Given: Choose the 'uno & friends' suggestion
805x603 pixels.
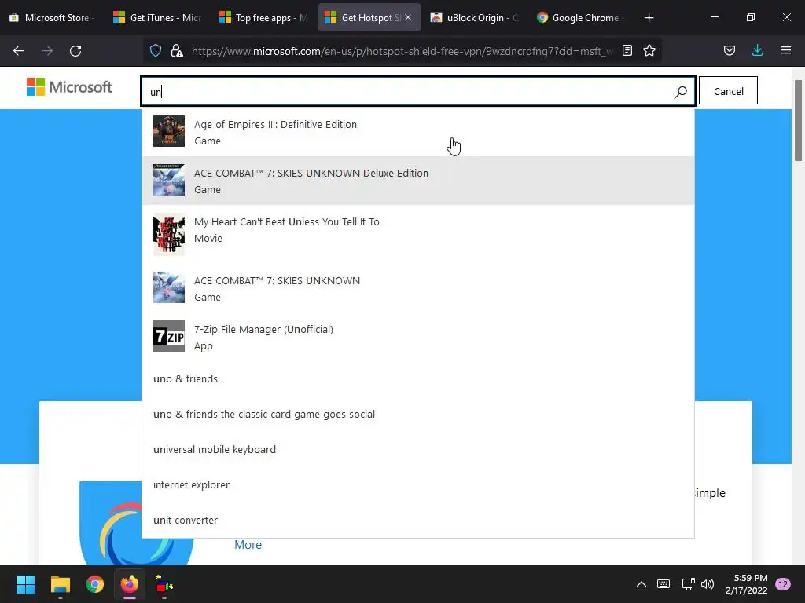Looking at the screenshot, I should coord(418,379).
